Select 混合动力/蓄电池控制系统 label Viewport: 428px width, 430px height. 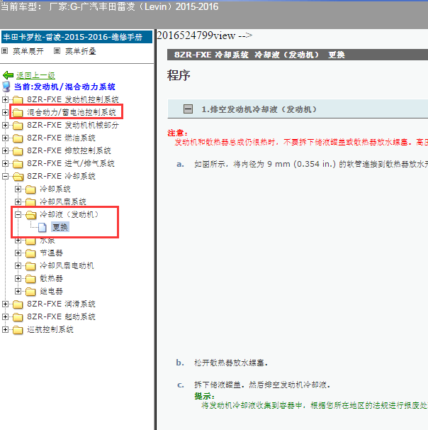coord(72,112)
